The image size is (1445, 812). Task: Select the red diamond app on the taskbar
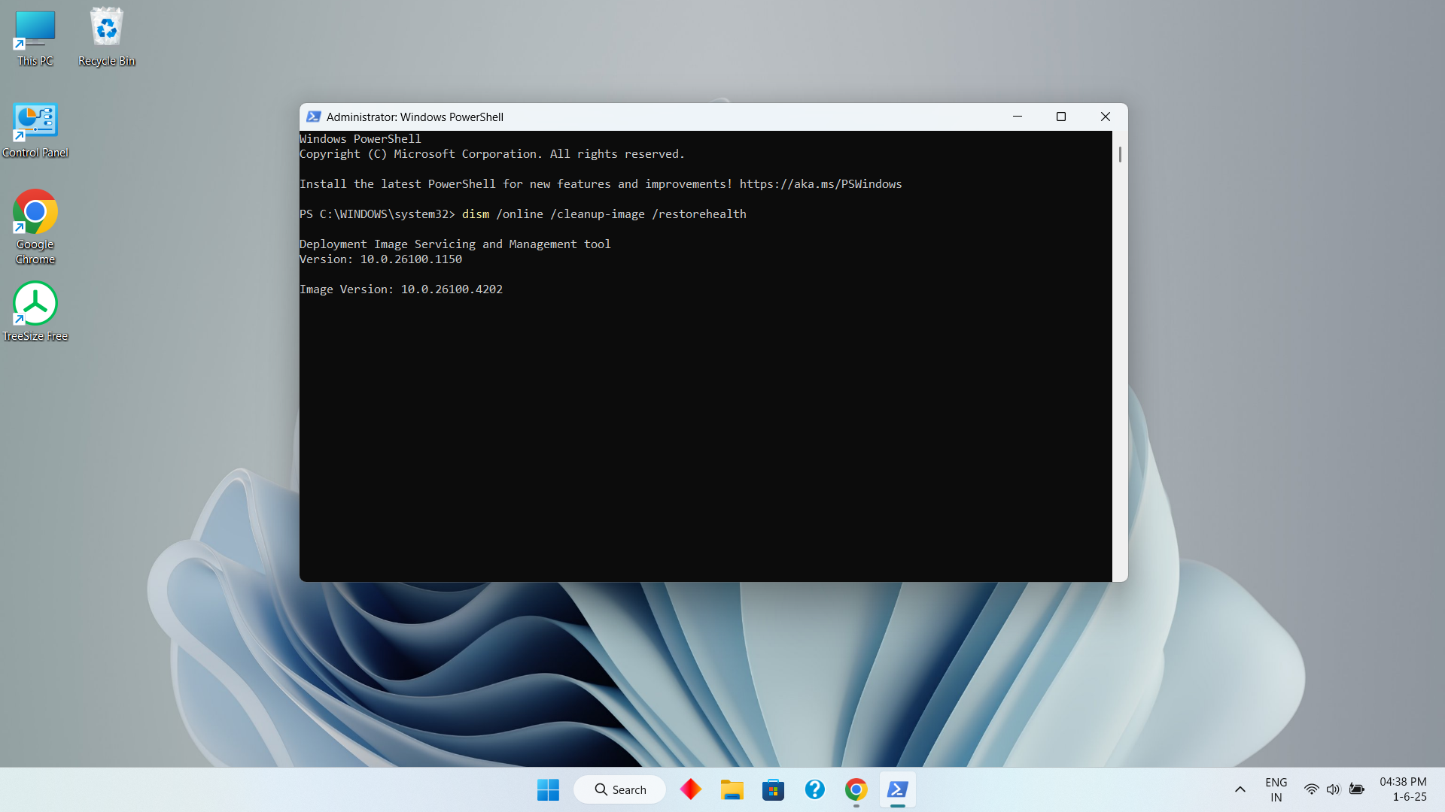pos(691,789)
